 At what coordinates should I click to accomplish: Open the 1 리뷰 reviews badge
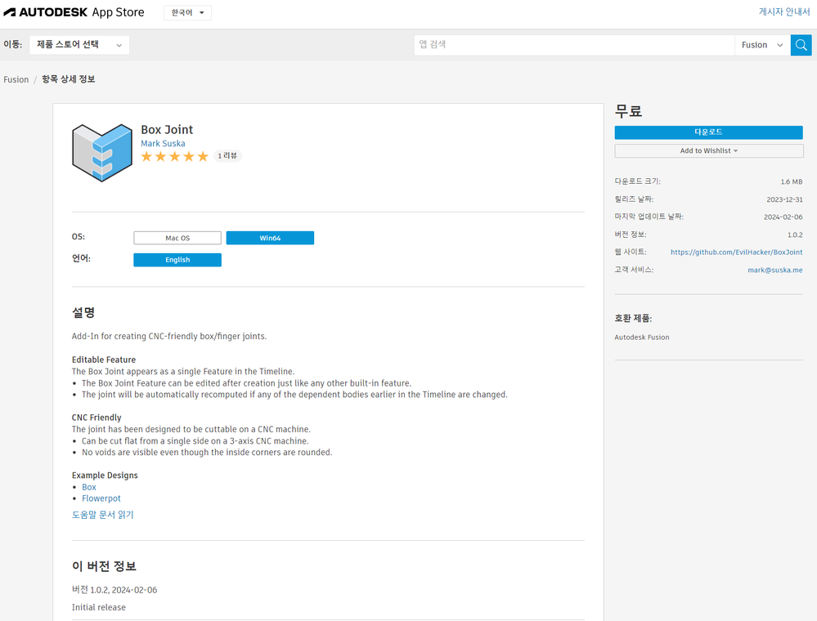click(x=227, y=155)
